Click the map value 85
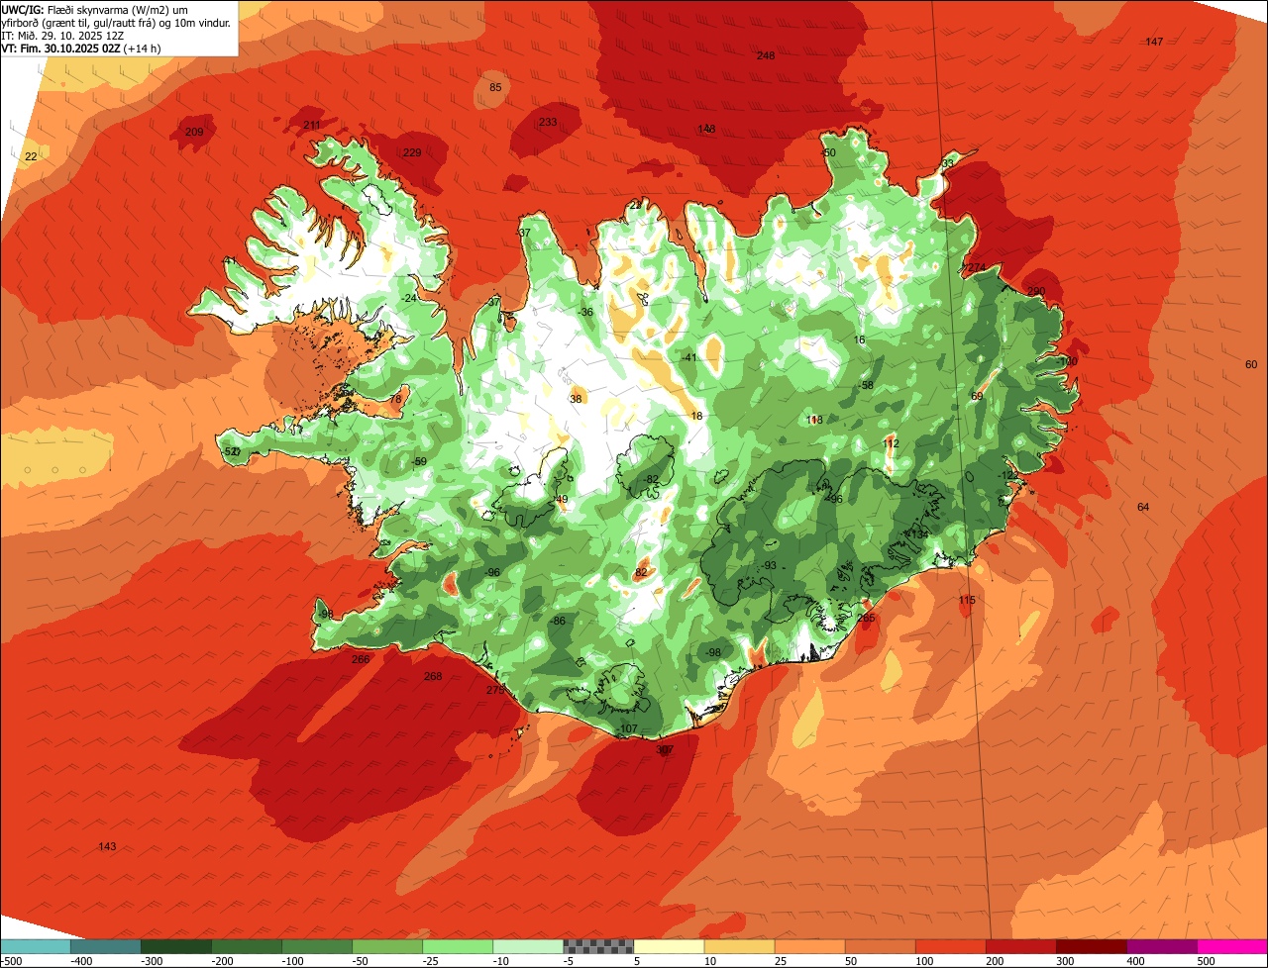The image size is (1268, 968). (x=496, y=88)
